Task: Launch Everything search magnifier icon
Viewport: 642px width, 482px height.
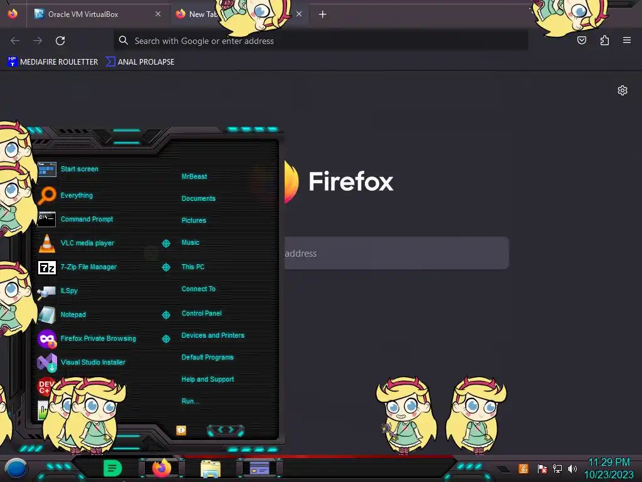Action: (x=46, y=196)
